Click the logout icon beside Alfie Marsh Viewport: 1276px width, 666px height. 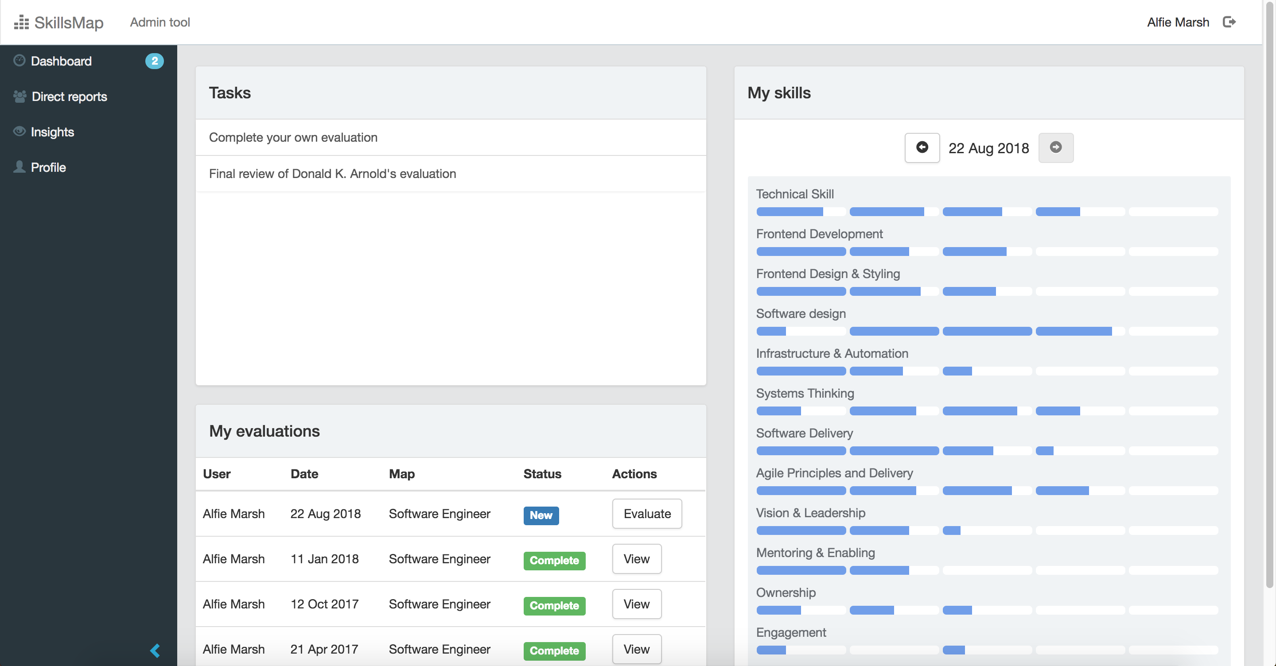[1229, 22]
